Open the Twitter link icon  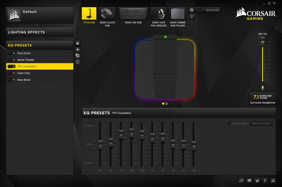point(257,181)
